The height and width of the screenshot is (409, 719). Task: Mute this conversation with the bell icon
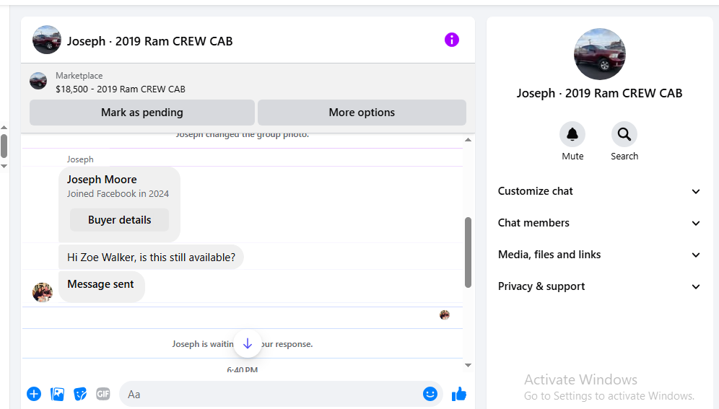(x=572, y=134)
